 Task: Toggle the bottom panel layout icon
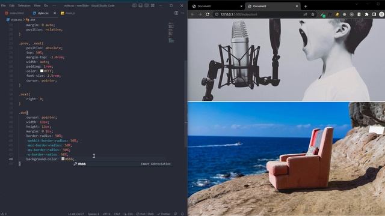pyautogui.click(x=140, y=5)
